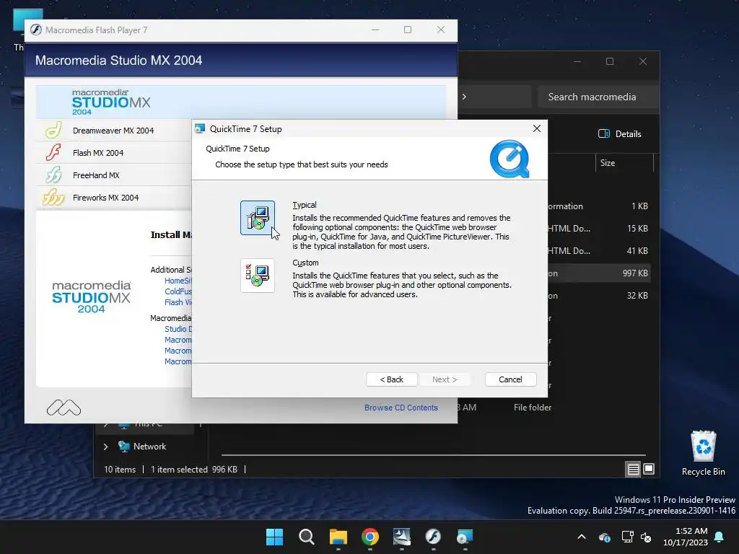Select the 32 KB file row

coord(598,295)
